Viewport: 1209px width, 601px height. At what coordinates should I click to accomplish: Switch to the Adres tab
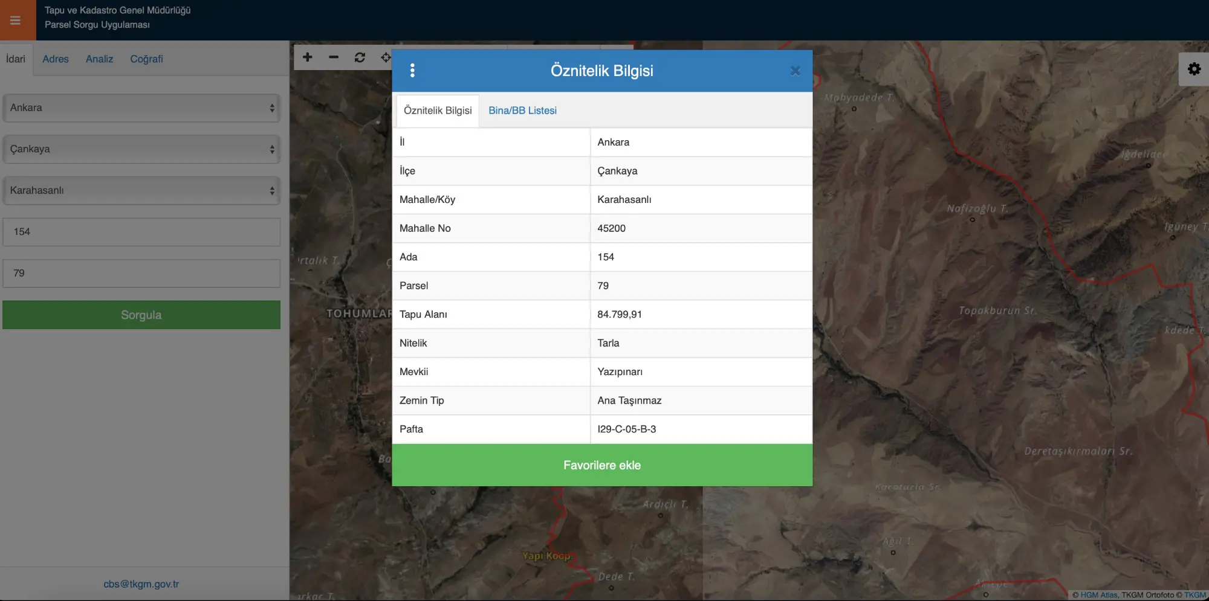pos(56,59)
